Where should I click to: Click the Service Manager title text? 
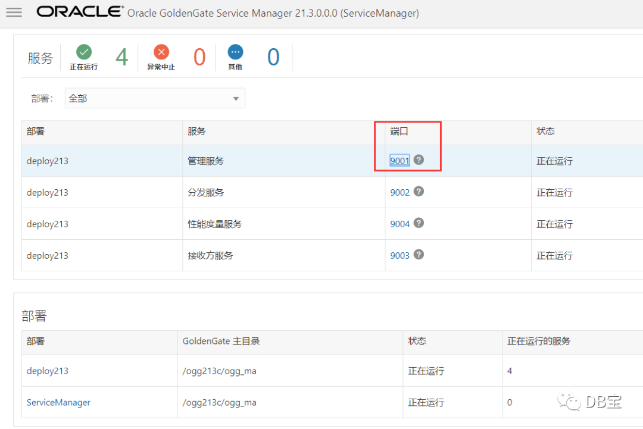click(273, 13)
